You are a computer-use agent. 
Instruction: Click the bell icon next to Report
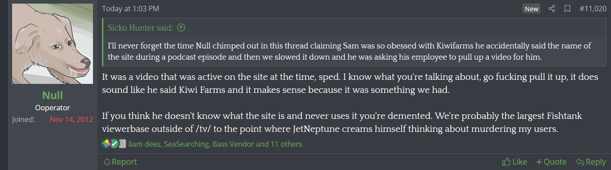[x=107, y=161]
